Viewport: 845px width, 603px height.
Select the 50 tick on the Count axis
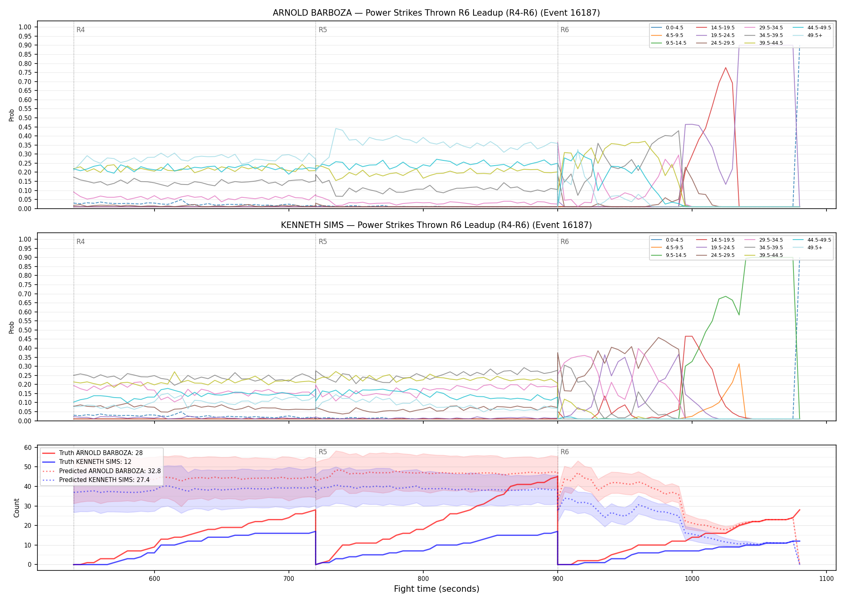[28, 467]
